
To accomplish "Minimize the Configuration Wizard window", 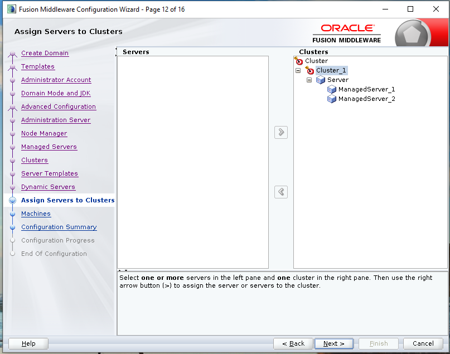I will (385, 9).
